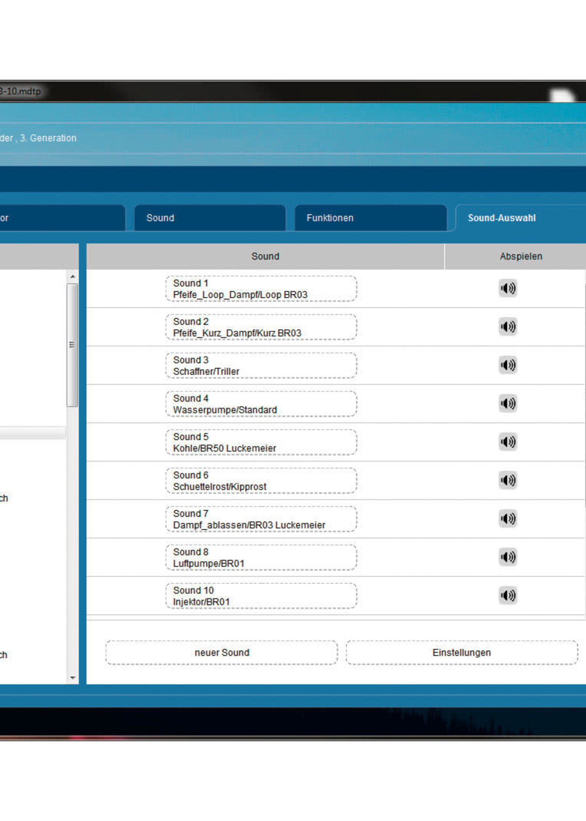Play Sound 10 Injektor speaker icon

click(x=508, y=595)
